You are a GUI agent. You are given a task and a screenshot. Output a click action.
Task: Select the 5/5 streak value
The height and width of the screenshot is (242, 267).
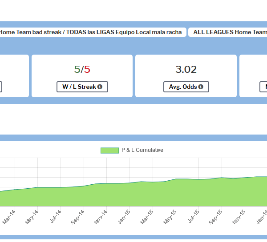pos(82,69)
